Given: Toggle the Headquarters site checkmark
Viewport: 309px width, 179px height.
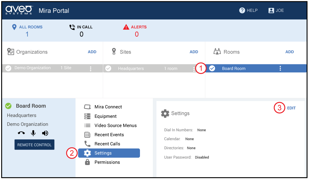Looking at the screenshot, I should [108, 68].
